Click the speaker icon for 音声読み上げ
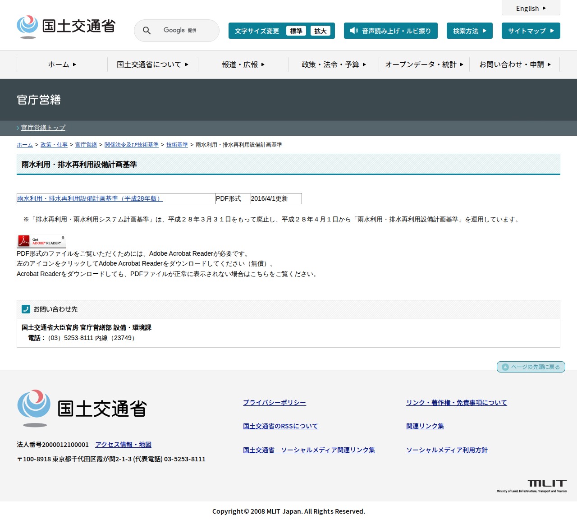The image size is (577, 524). point(354,31)
